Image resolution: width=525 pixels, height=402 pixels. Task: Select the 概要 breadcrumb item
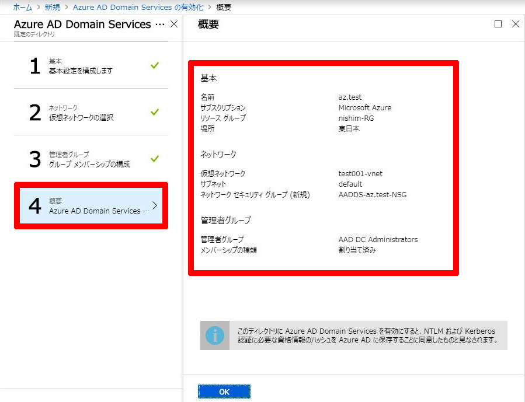(223, 7)
